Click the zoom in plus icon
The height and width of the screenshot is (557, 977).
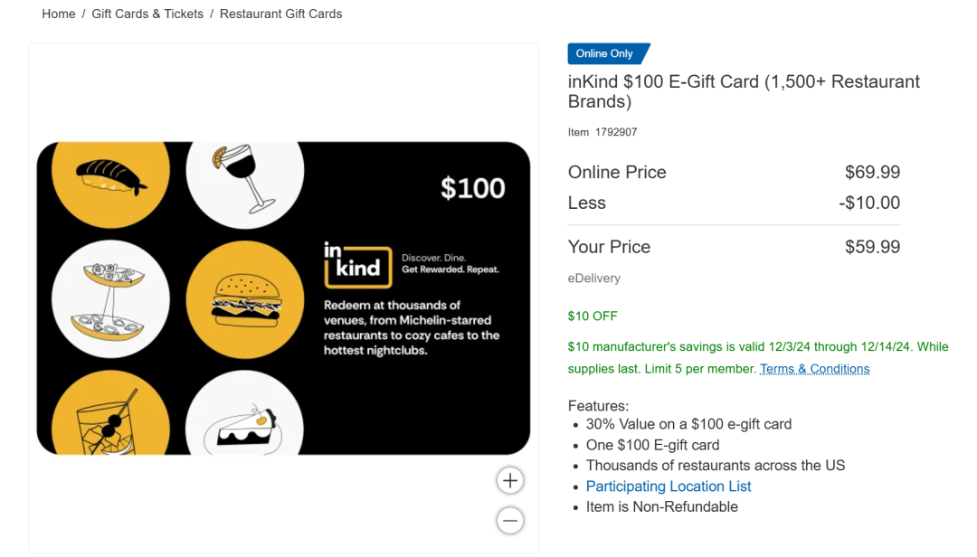(x=509, y=480)
